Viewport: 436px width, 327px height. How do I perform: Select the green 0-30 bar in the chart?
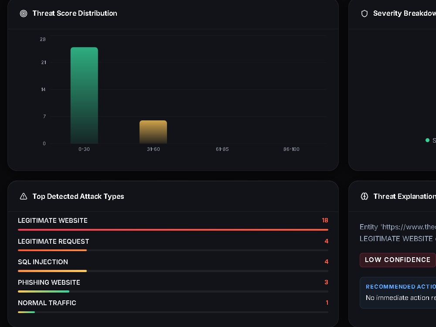click(84, 95)
